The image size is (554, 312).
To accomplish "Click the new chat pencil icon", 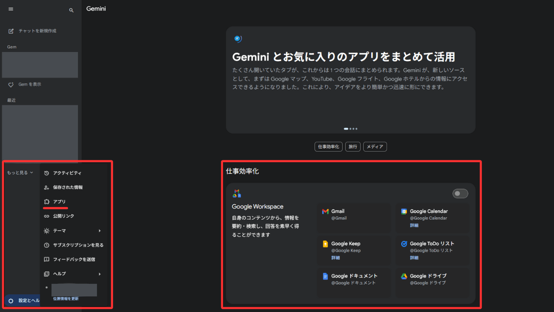I will coord(11,31).
